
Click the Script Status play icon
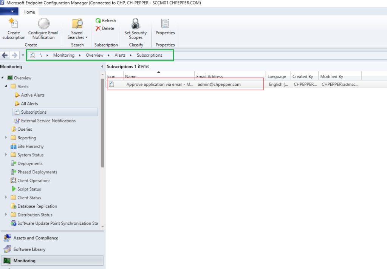click(x=14, y=189)
